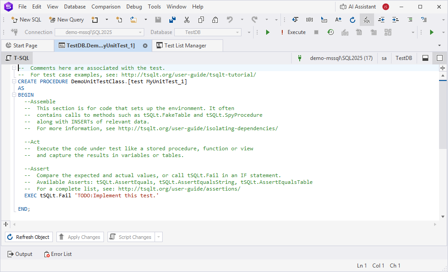Collapse the CREATE PROCEDURE fold marker

point(14,81)
